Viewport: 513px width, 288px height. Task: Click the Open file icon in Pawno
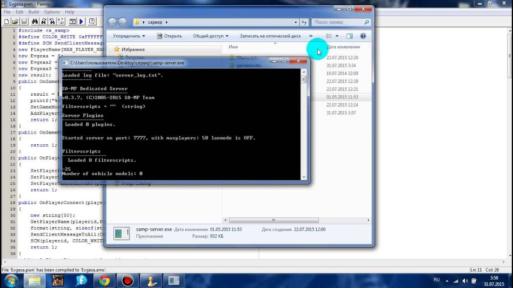click(15, 21)
